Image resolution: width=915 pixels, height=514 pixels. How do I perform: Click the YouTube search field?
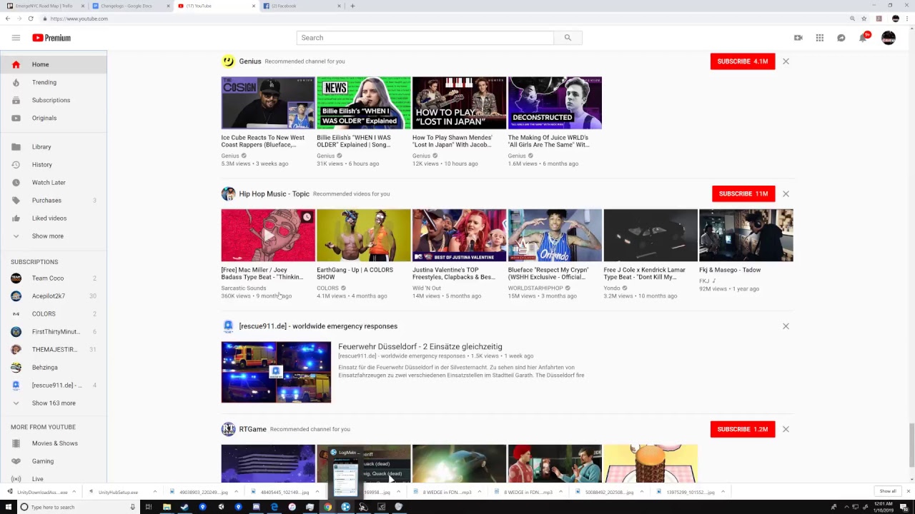coord(425,38)
